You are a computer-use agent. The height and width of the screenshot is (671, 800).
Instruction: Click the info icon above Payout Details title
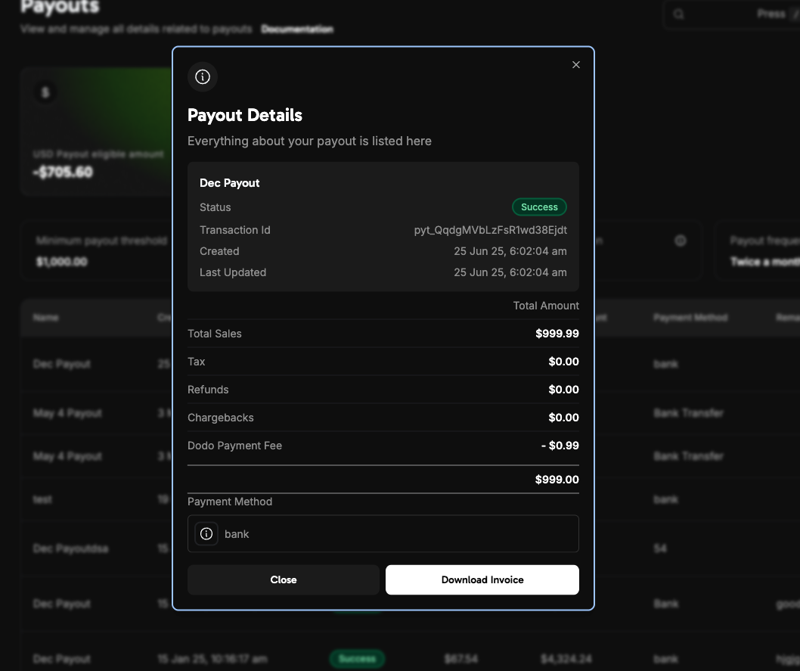tap(202, 76)
